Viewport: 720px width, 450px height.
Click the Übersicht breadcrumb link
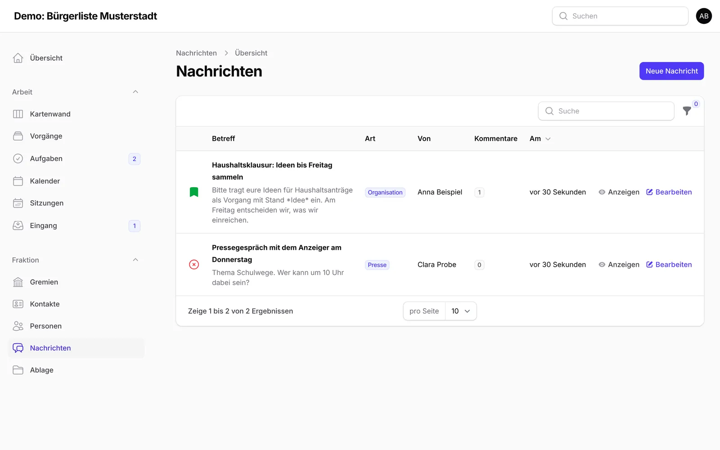(251, 53)
